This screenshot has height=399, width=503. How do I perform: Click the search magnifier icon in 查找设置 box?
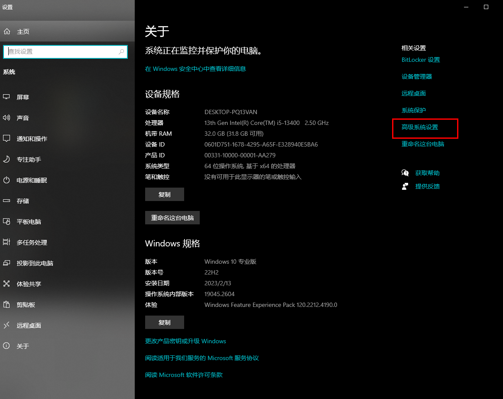(x=121, y=51)
